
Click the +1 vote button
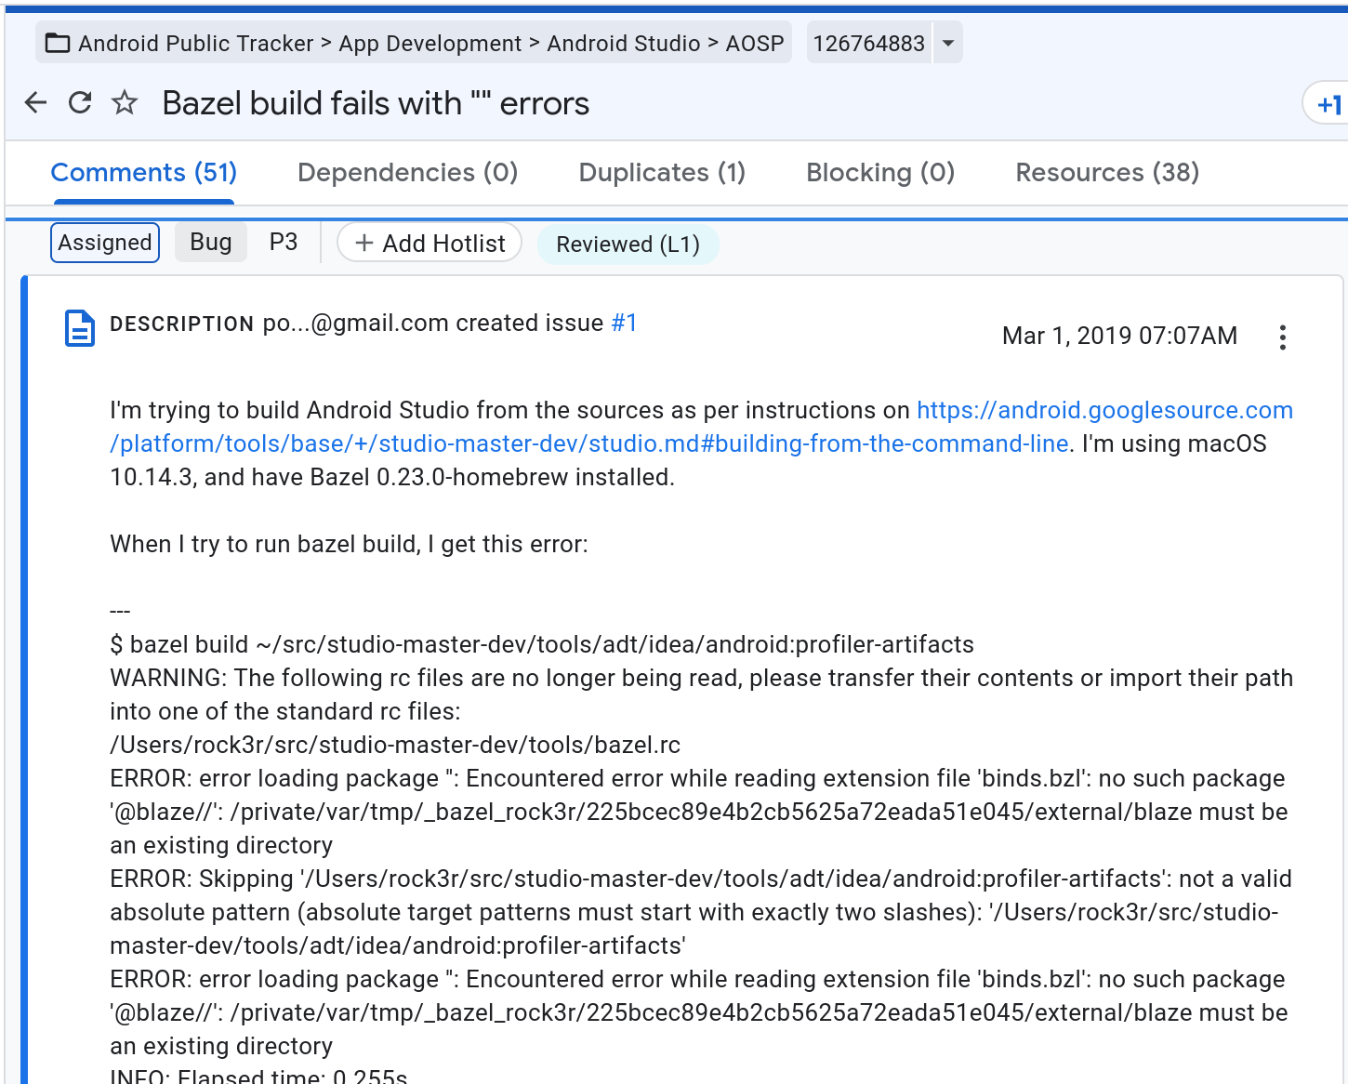pos(1327,105)
